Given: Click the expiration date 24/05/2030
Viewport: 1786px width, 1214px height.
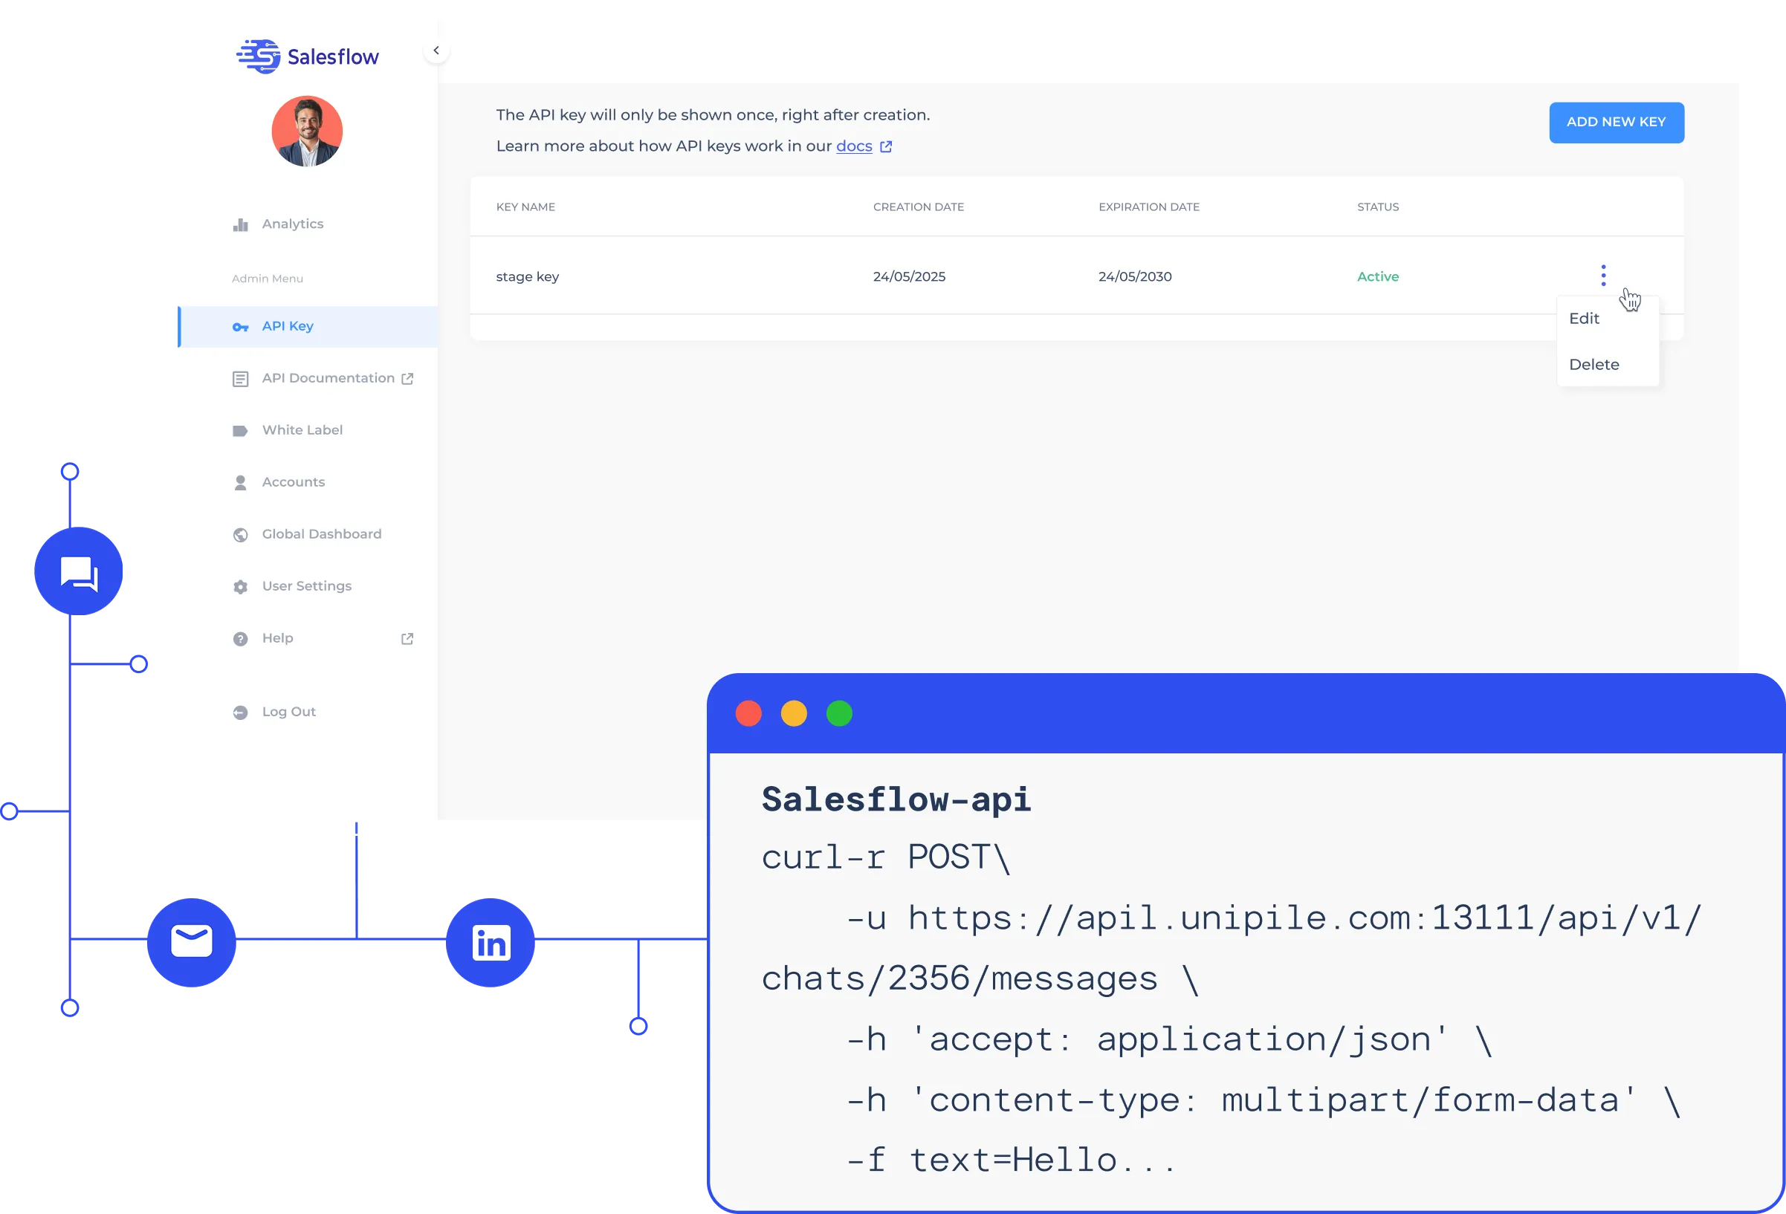Looking at the screenshot, I should [1135, 276].
